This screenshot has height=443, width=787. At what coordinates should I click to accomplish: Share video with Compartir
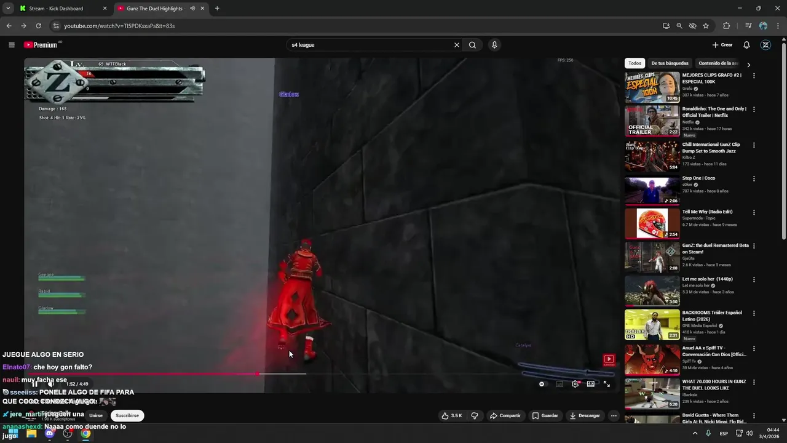[505, 415]
